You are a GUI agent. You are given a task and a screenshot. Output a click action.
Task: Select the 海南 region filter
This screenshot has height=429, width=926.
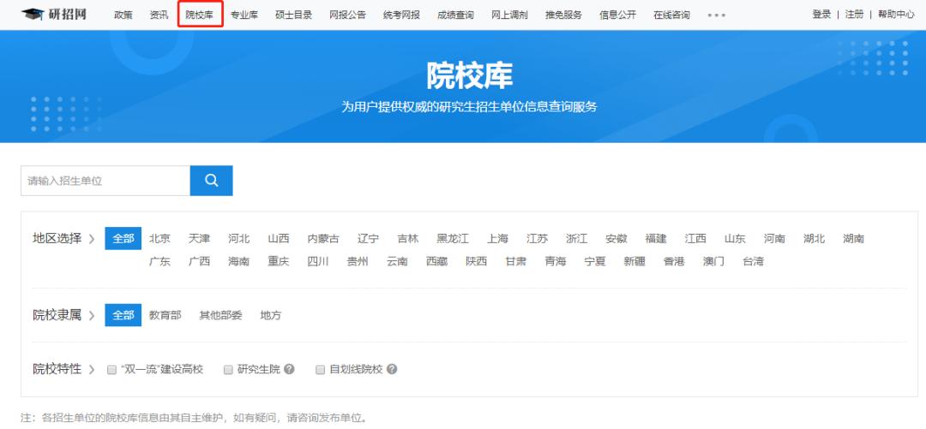pyautogui.click(x=238, y=261)
